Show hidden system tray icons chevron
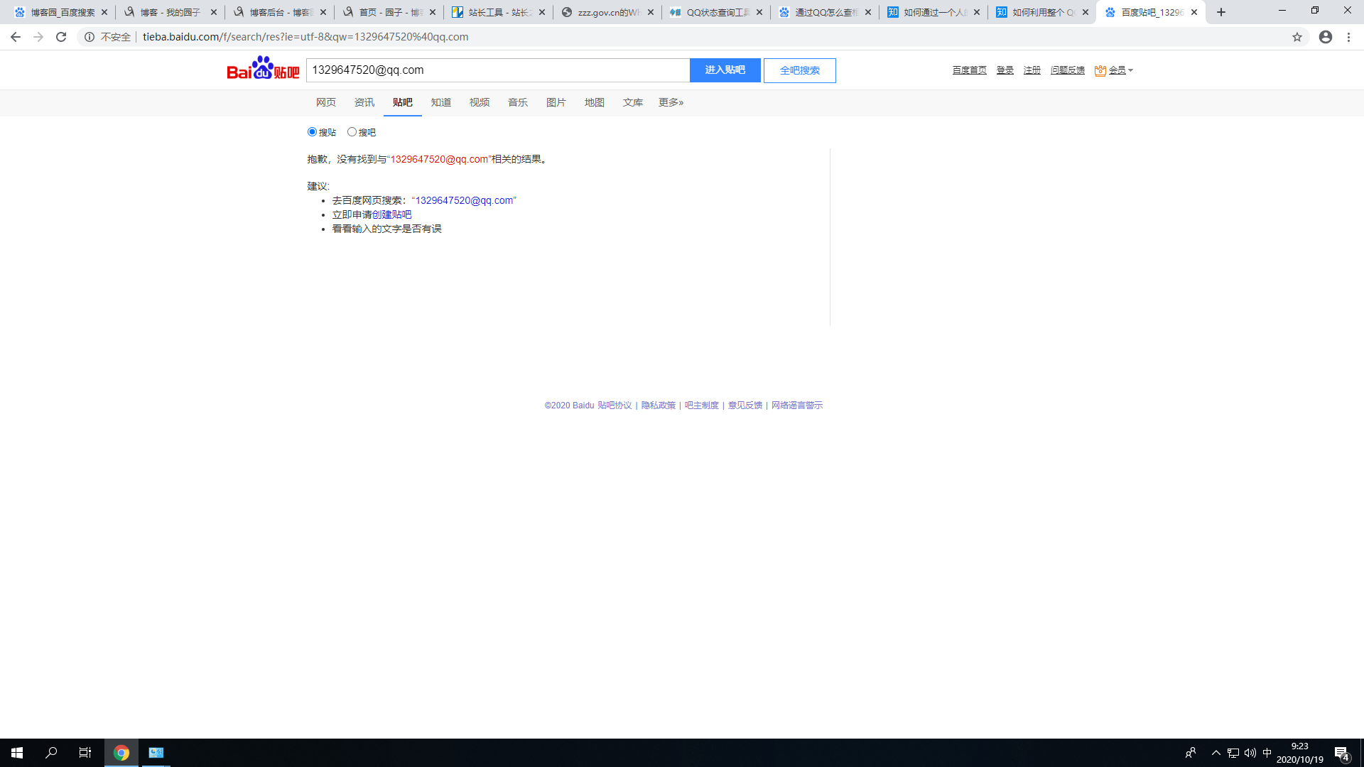The width and height of the screenshot is (1364, 767). pos(1216,753)
